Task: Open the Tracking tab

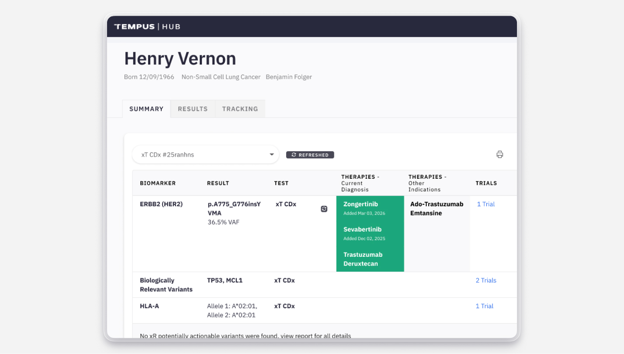Action: (x=240, y=109)
